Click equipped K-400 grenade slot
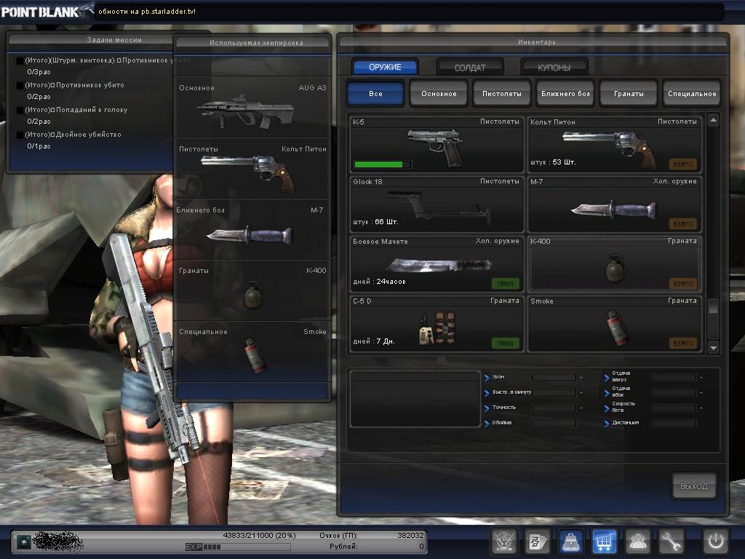Viewport: 745px width, 559px height. [x=252, y=290]
